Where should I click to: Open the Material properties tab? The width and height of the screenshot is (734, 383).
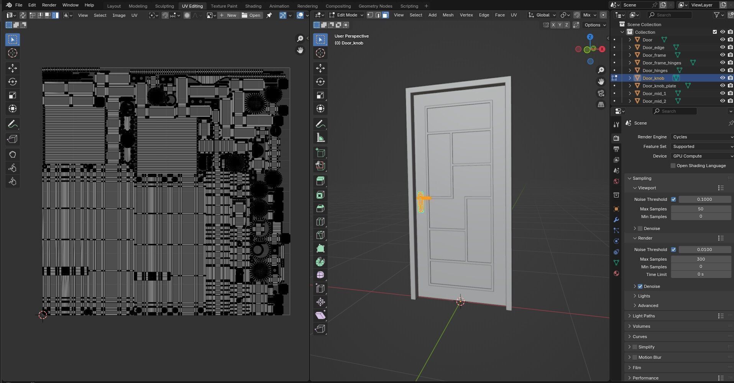(616, 273)
